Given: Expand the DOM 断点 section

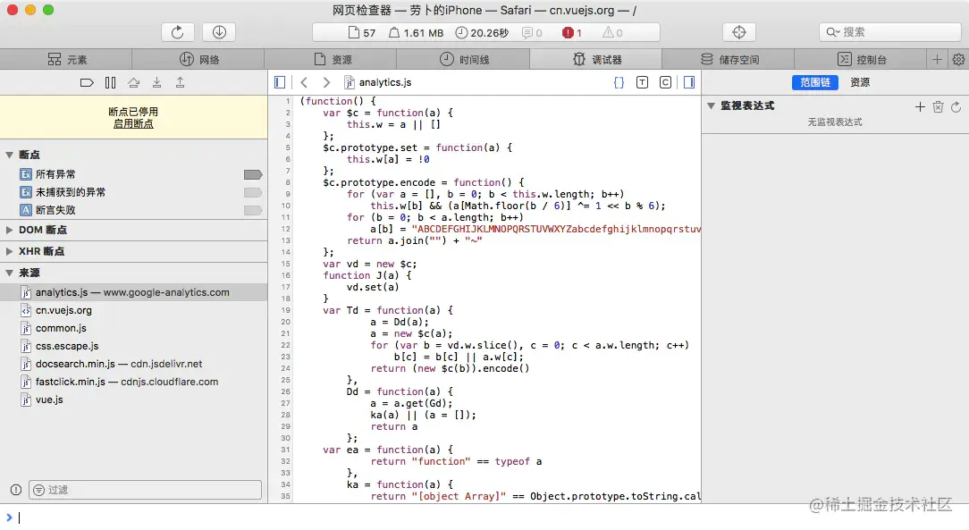Looking at the screenshot, I should [9, 230].
